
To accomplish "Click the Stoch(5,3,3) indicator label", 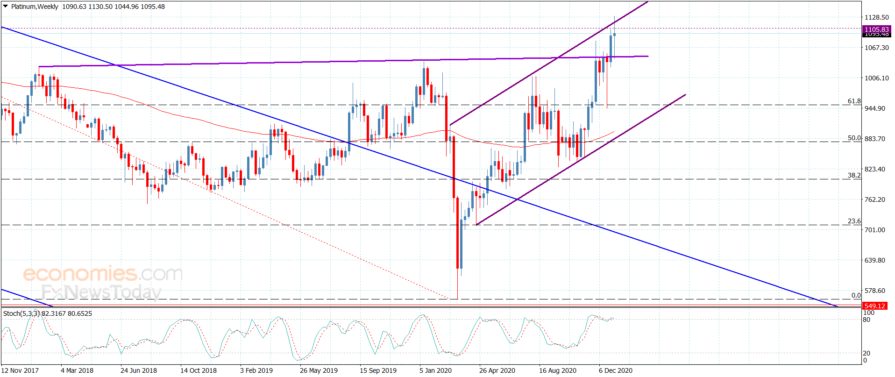I will click(x=21, y=313).
